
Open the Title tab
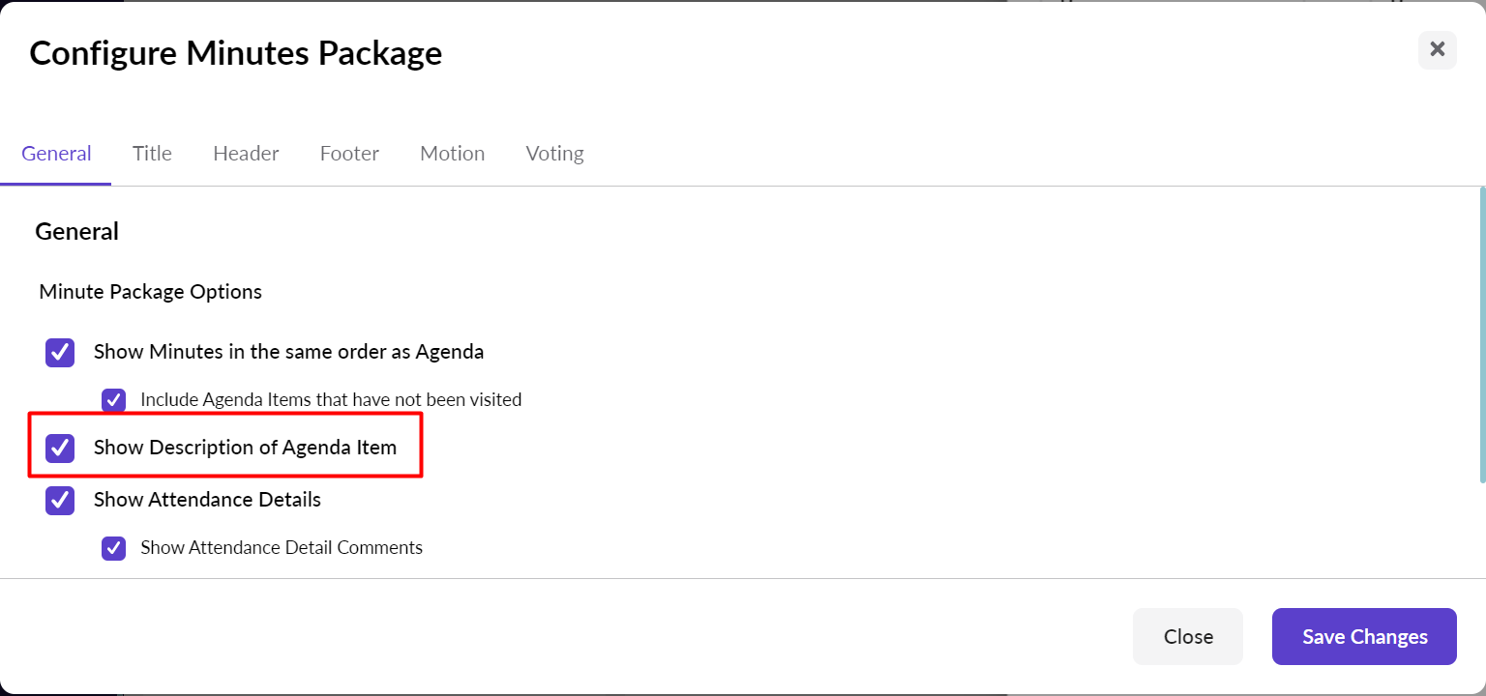[x=152, y=154]
